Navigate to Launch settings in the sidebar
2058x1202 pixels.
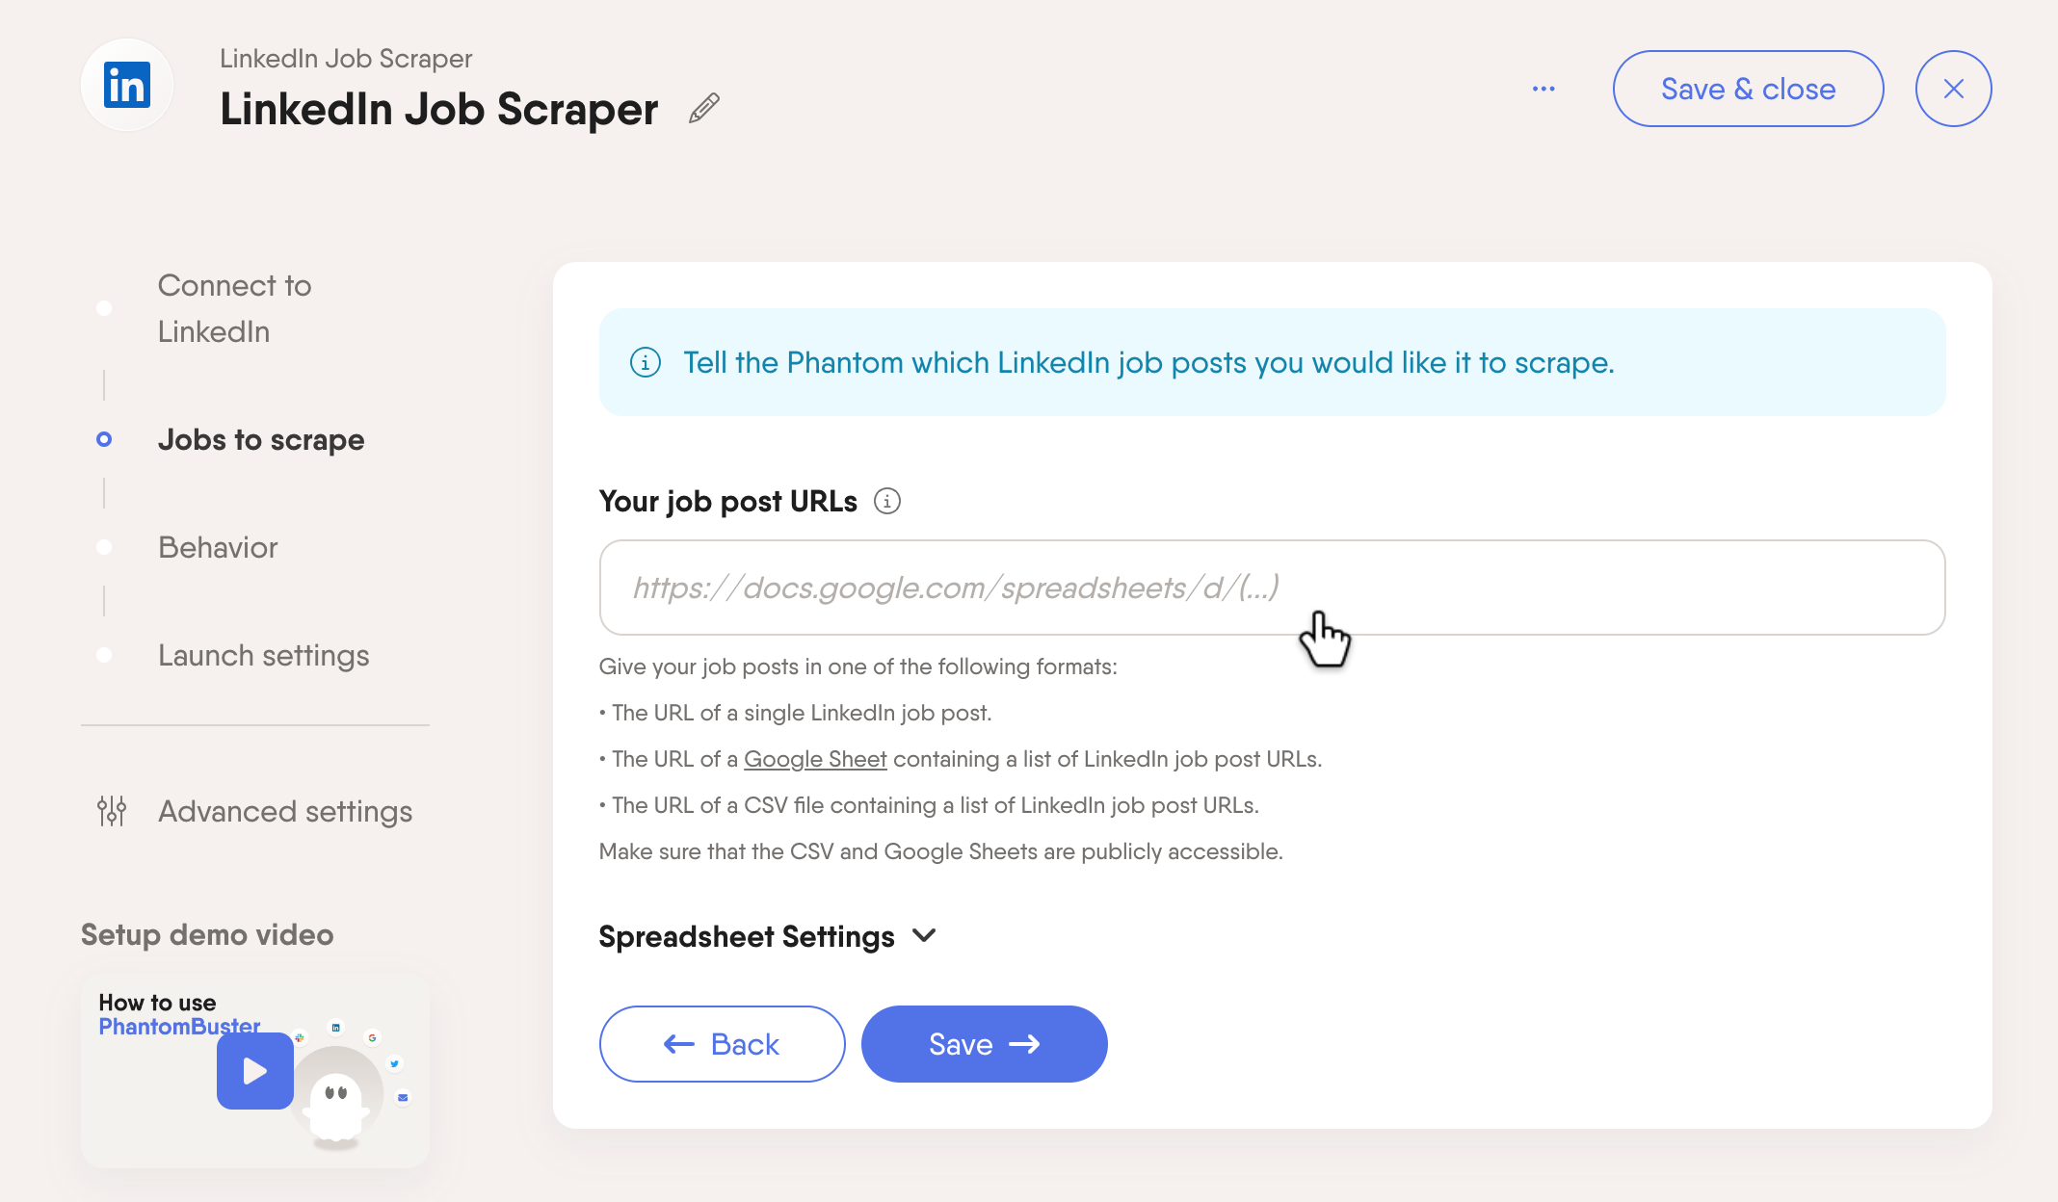coord(263,656)
